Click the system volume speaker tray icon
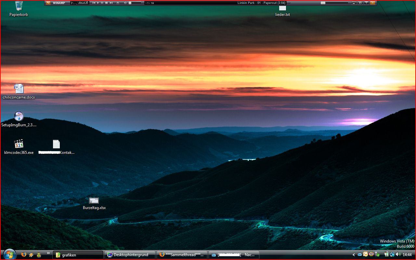This screenshot has width=416, height=260. (x=398, y=254)
